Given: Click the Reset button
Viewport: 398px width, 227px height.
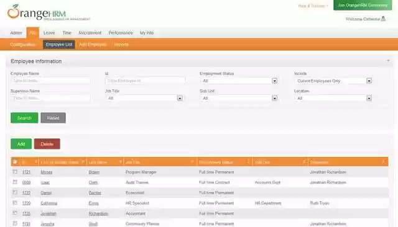Looking at the screenshot, I should pyautogui.click(x=53, y=118).
